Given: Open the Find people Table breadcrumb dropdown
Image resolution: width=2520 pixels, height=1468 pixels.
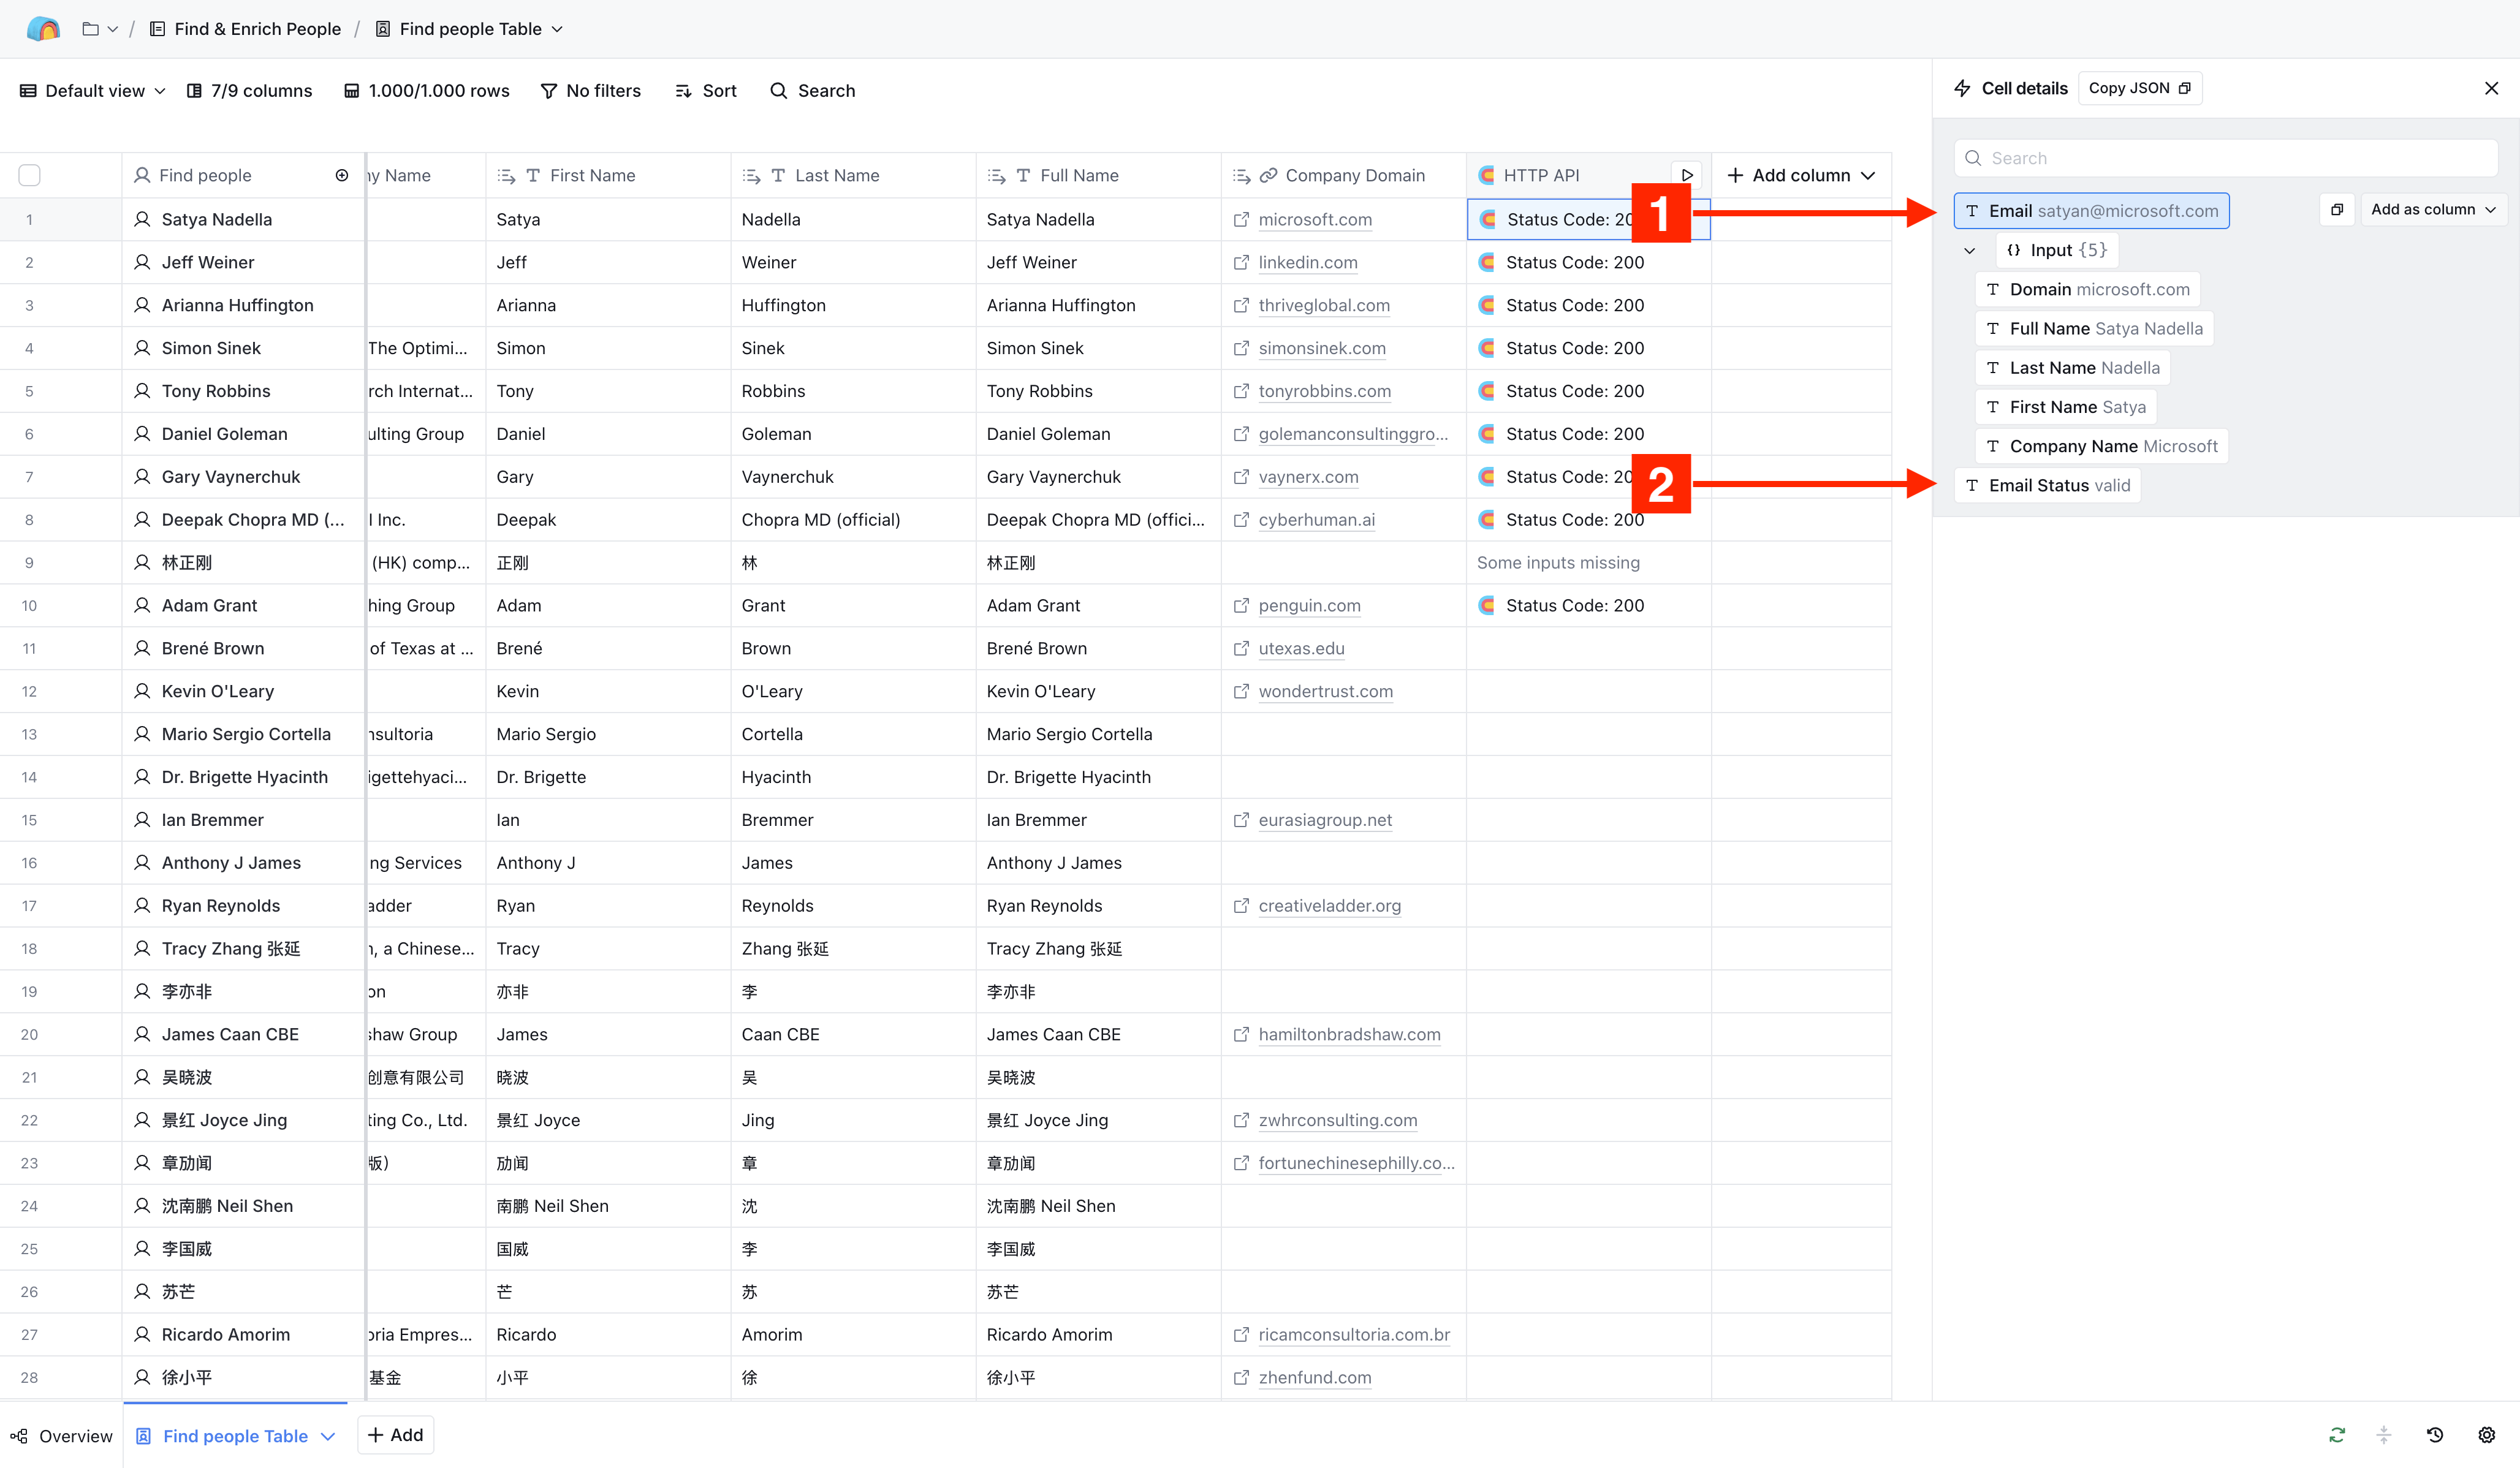Looking at the screenshot, I should pos(469,29).
